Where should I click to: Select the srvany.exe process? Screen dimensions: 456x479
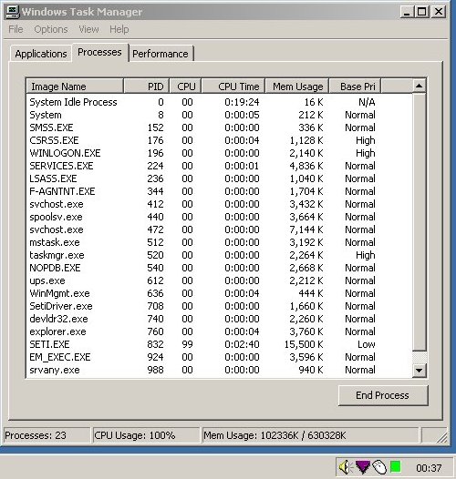(219, 370)
